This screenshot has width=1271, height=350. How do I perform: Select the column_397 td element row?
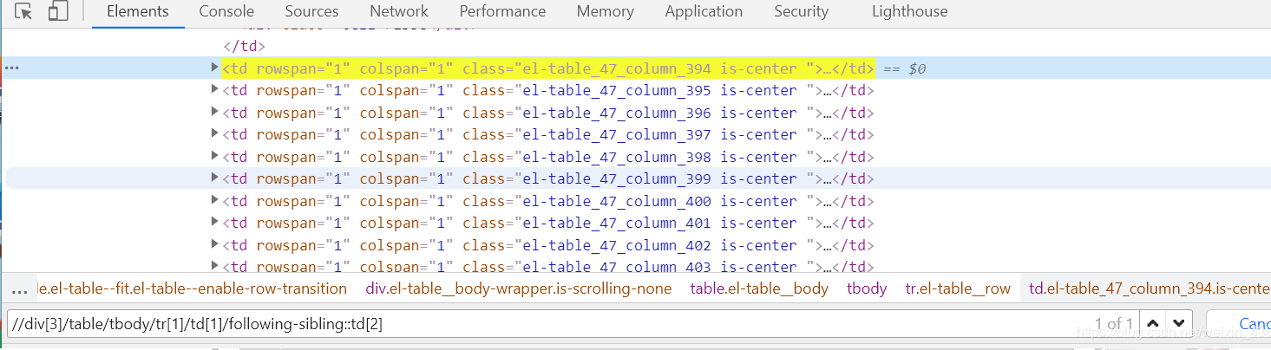tap(547, 134)
